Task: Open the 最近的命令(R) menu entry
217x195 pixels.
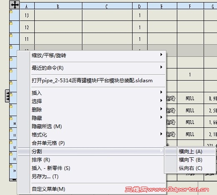Action: (x=92, y=68)
